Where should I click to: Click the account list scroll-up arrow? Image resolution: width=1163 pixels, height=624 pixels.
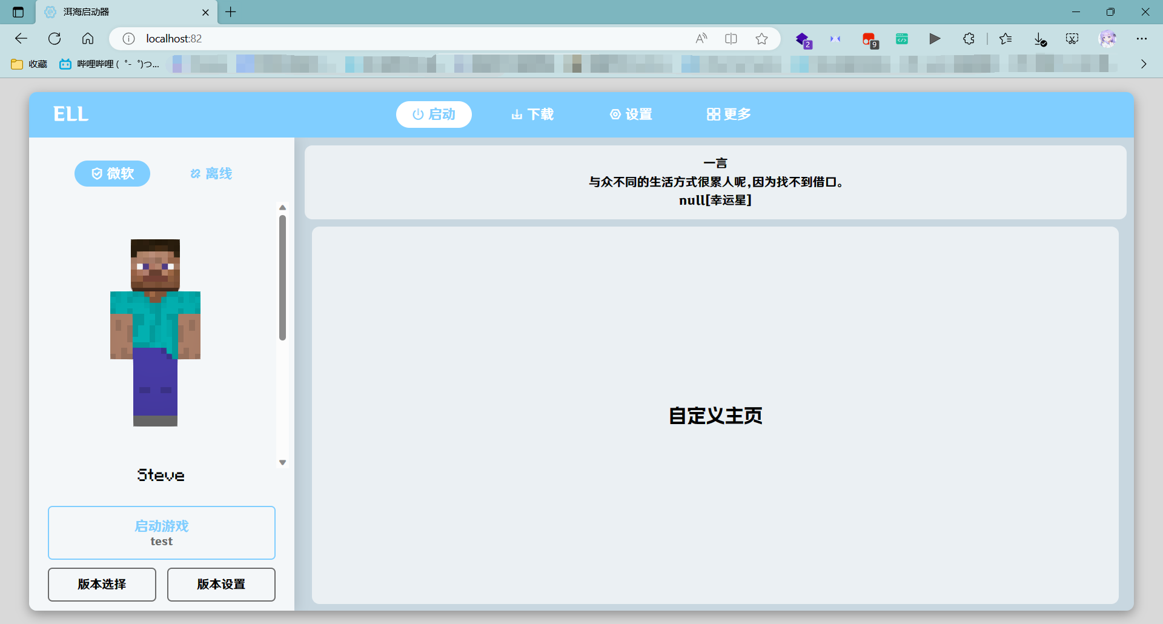coord(282,208)
